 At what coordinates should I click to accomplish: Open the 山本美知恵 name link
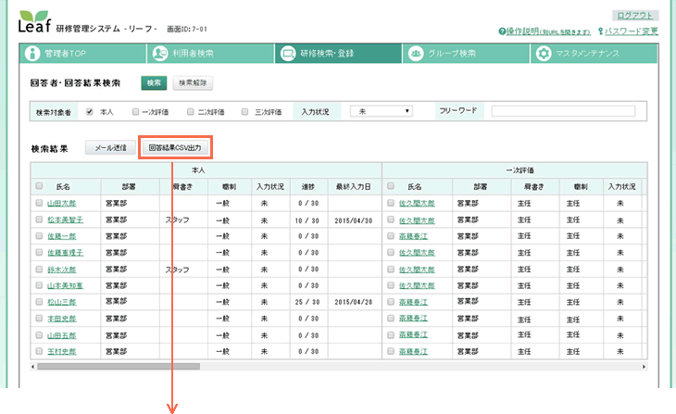click(65, 285)
